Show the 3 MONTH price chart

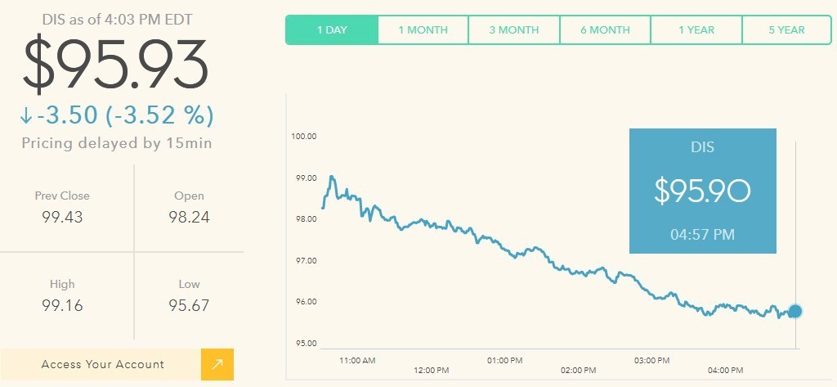click(x=514, y=30)
